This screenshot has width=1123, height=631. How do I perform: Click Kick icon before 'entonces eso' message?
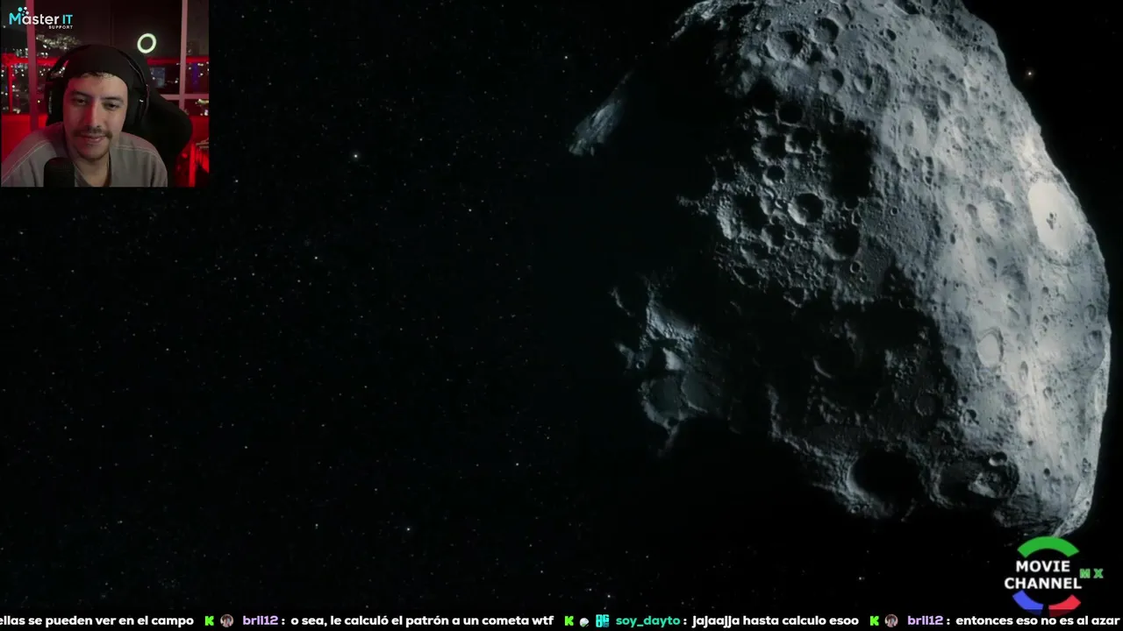tap(874, 620)
